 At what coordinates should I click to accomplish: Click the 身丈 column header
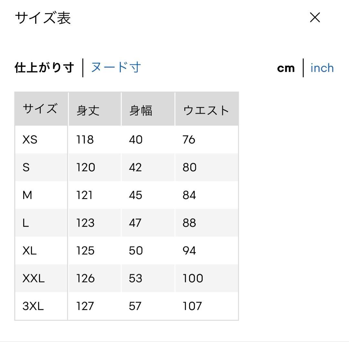tap(95, 109)
